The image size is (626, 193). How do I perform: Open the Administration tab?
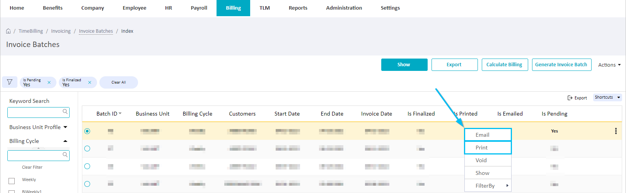coord(344,8)
